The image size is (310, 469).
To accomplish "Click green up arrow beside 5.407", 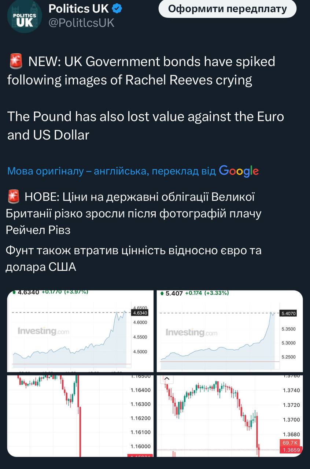I will [x=162, y=293].
